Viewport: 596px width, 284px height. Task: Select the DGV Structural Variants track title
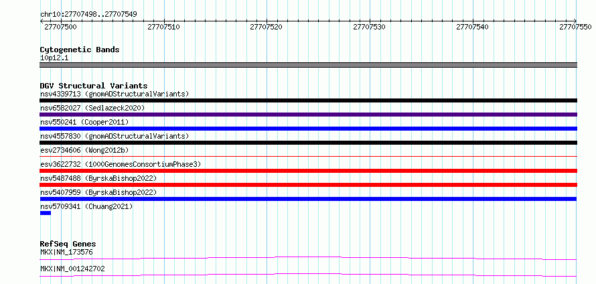coord(94,86)
